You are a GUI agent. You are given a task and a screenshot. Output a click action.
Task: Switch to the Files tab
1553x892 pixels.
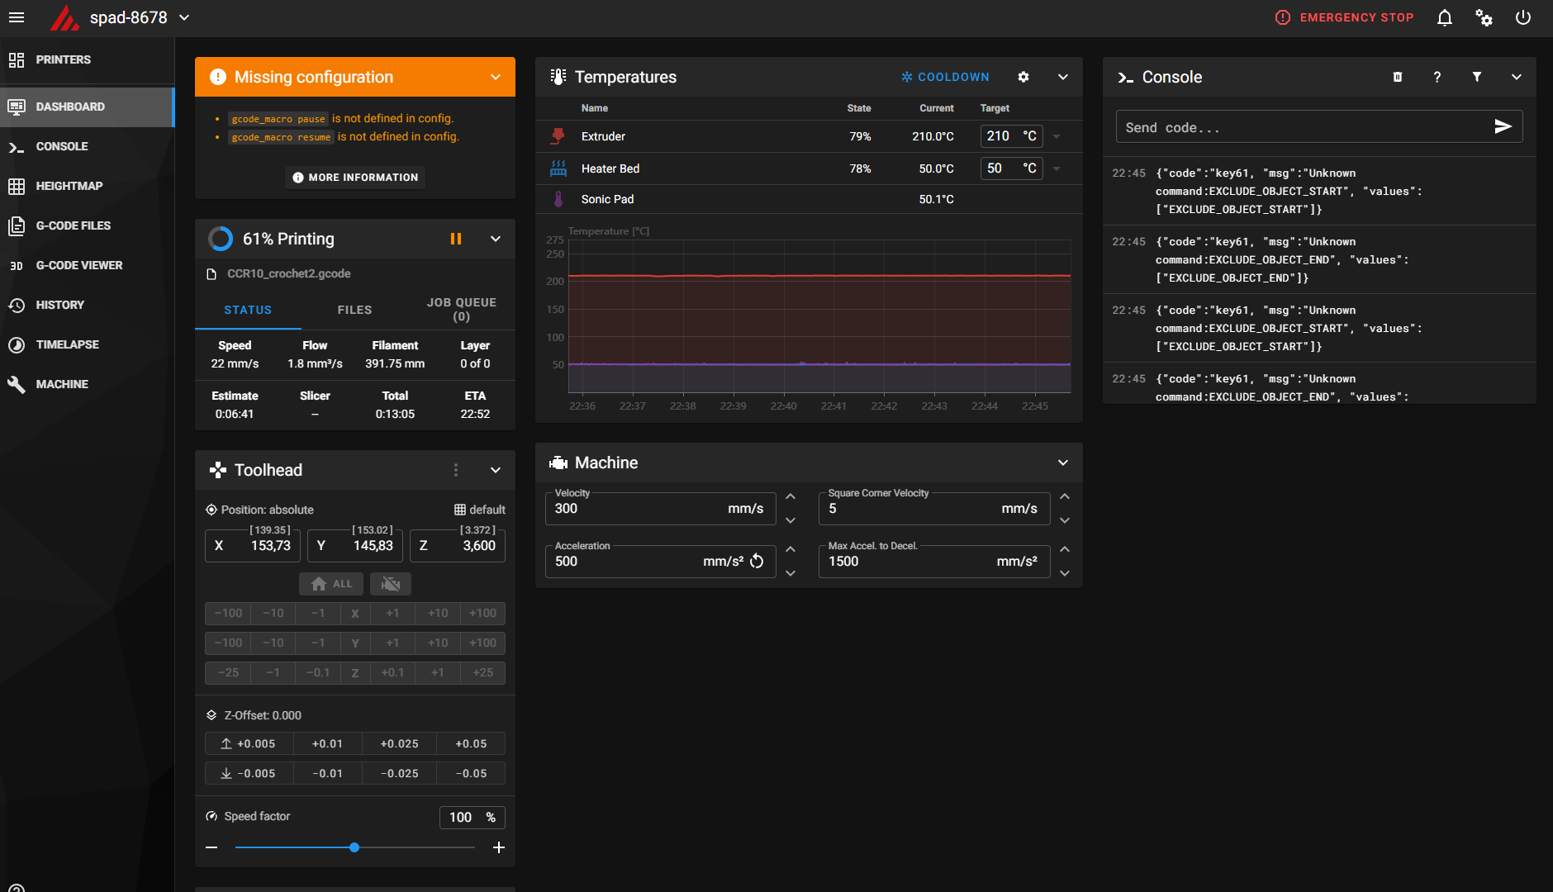pos(354,310)
